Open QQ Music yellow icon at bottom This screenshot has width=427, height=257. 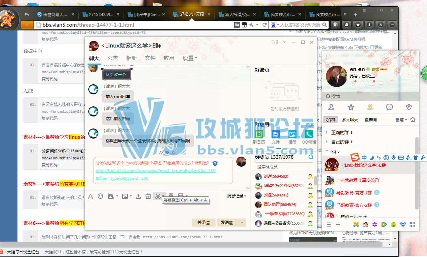point(394,225)
